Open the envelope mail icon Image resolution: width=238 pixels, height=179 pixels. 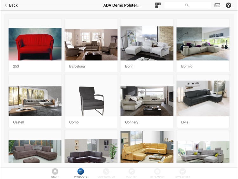[217, 5]
